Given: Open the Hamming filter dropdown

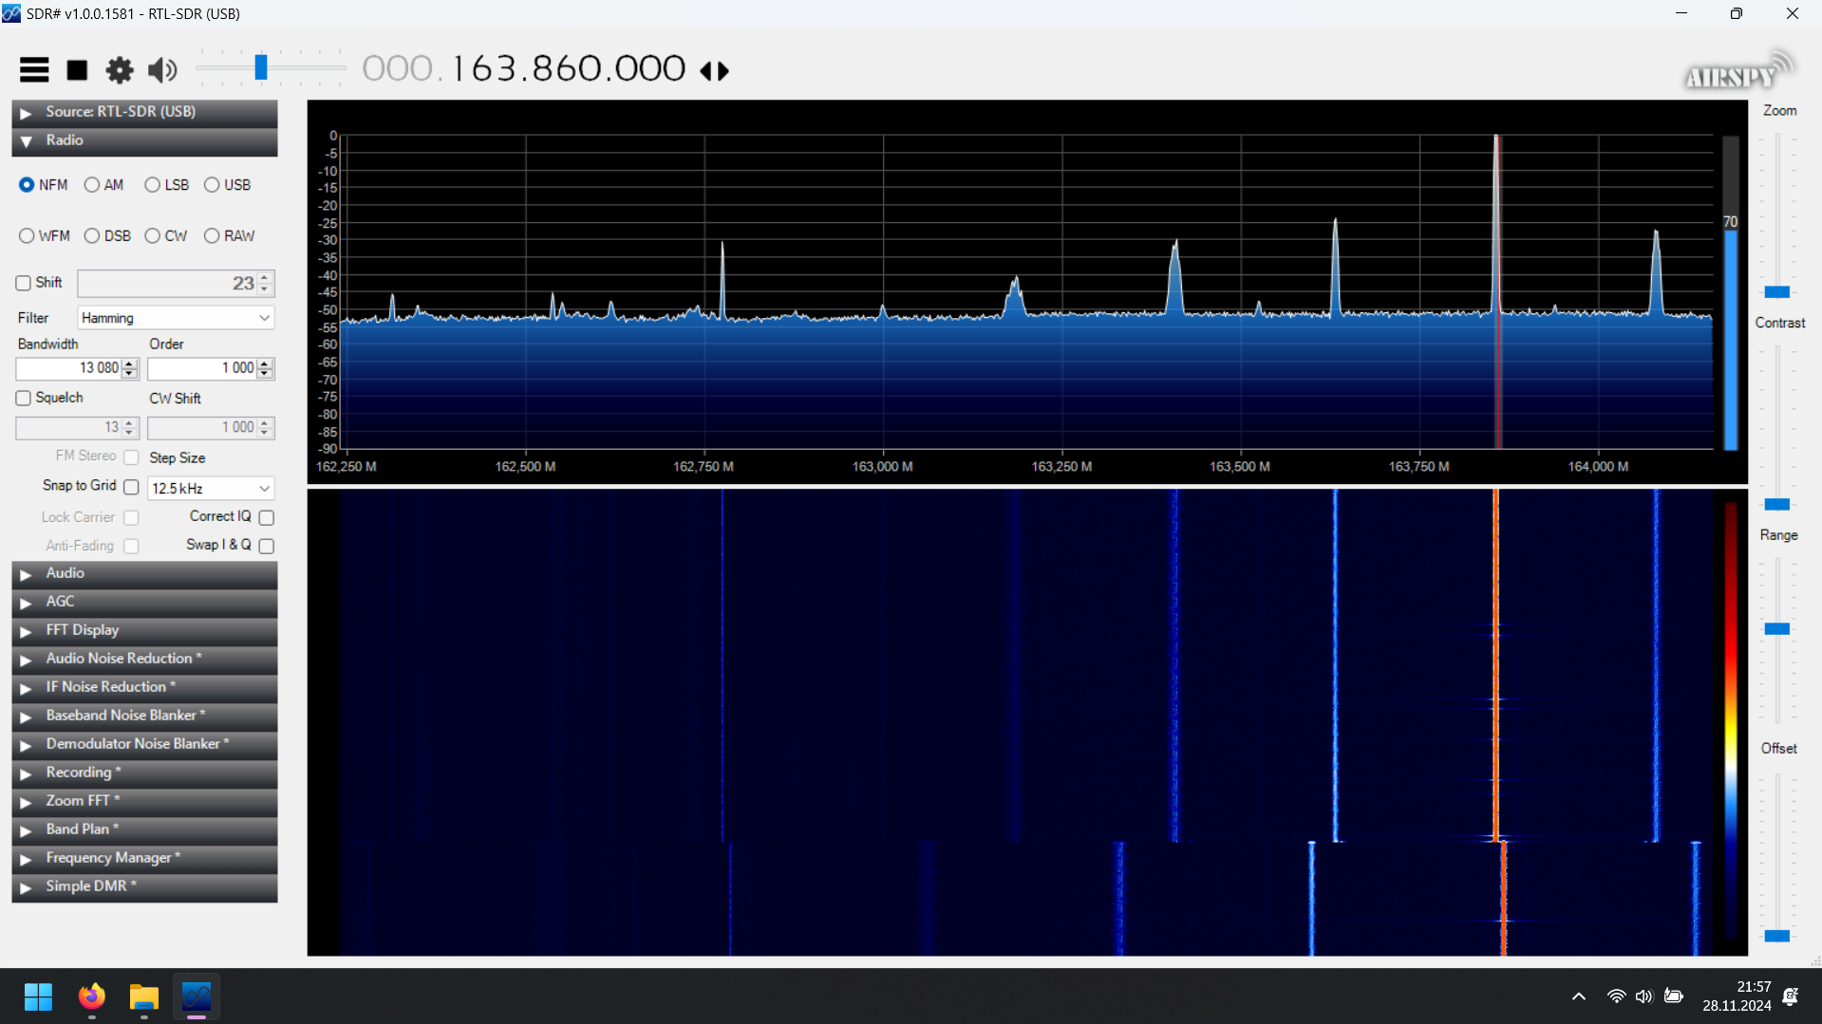Looking at the screenshot, I should (176, 318).
